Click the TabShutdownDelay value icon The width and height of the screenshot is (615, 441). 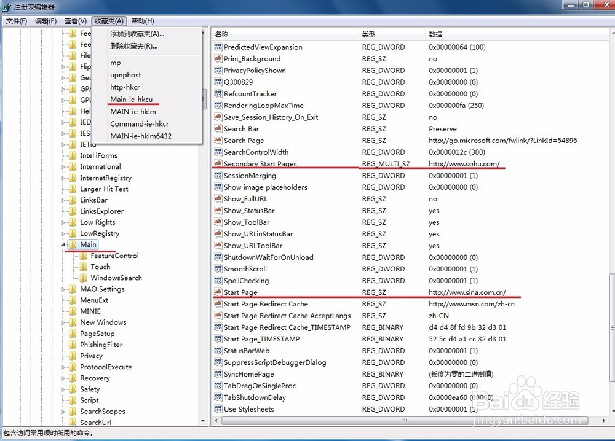[218, 397]
